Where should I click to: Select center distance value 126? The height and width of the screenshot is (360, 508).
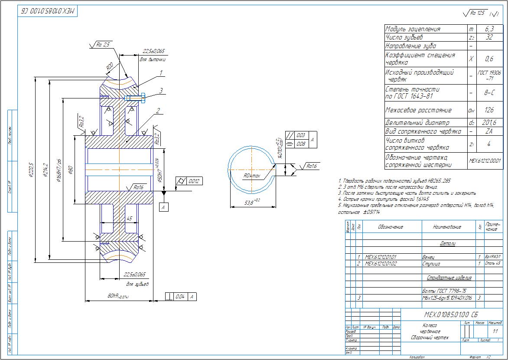click(x=489, y=110)
